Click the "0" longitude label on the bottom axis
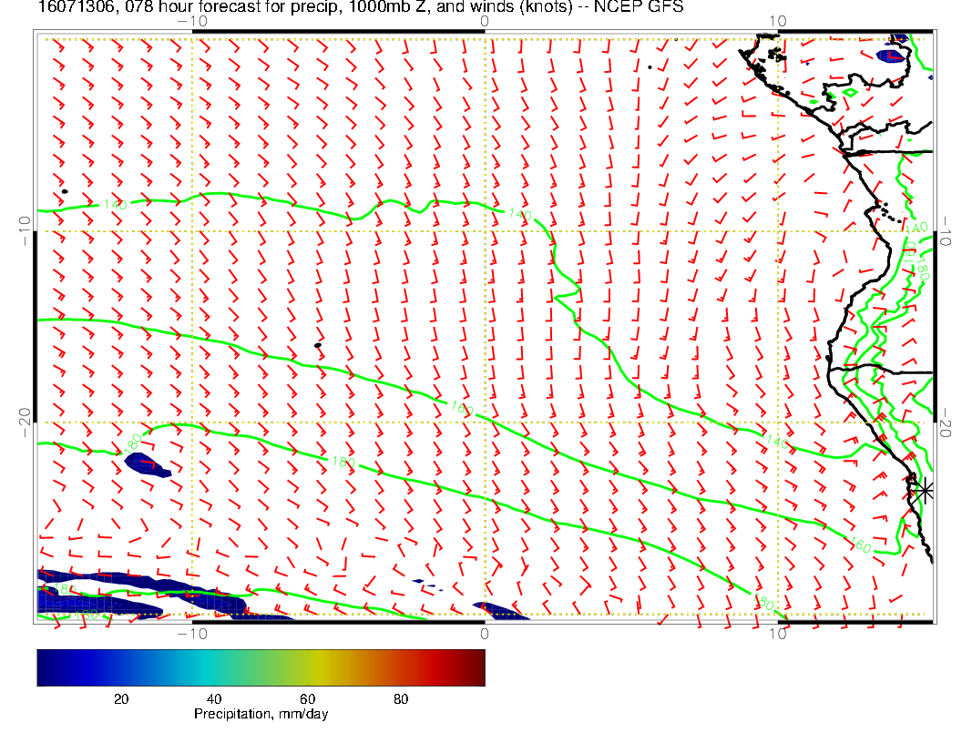Screen dimensions: 962x743 (485, 633)
